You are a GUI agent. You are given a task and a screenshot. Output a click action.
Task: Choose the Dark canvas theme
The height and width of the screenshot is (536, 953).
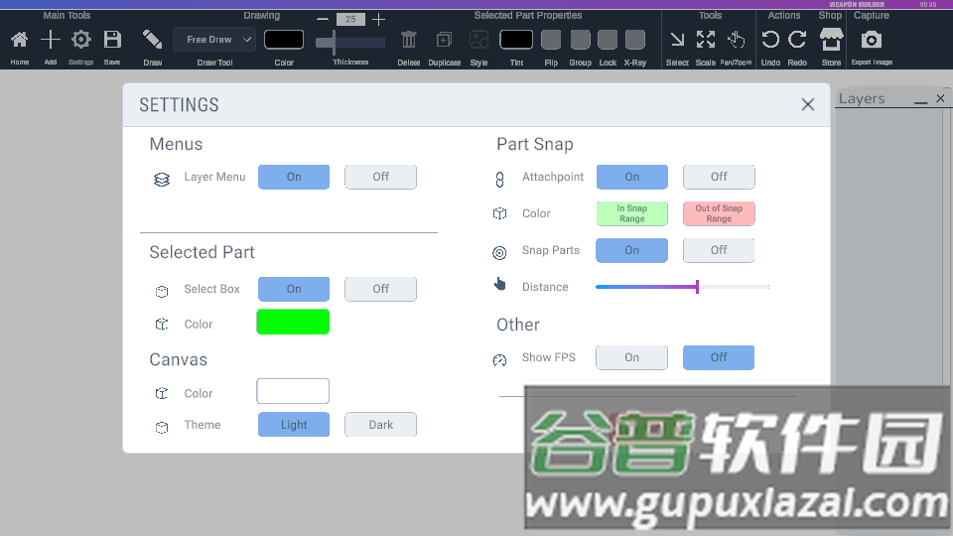click(x=380, y=425)
